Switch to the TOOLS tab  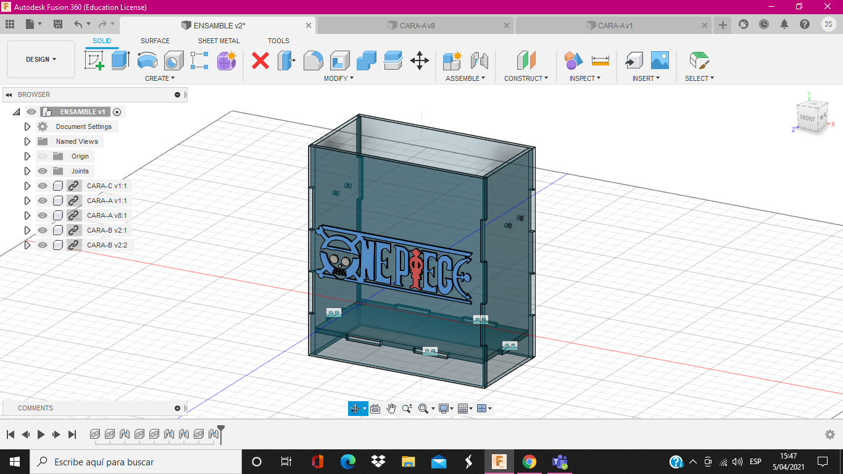click(278, 41)
